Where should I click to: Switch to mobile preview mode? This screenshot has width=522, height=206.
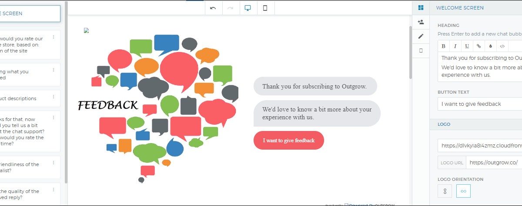point(265,8)
